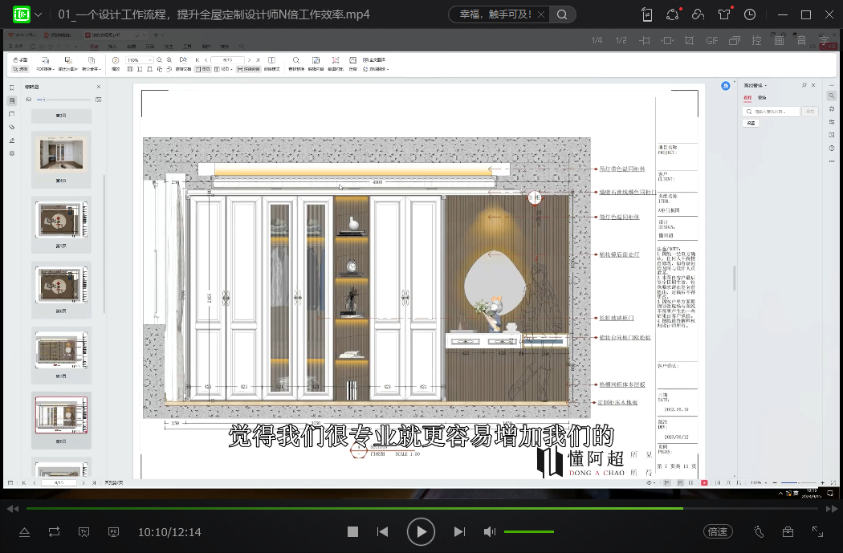
Task: Open the skin shirt icon
Action: pos(725,14)
